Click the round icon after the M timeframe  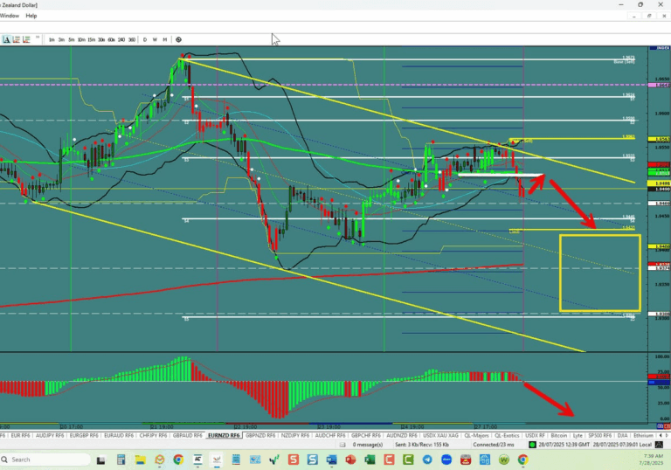point(178,39)
